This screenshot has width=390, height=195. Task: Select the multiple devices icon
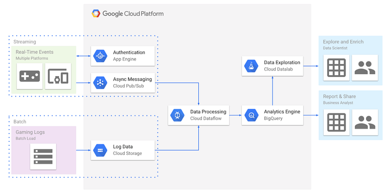click(x=58, y=76)
